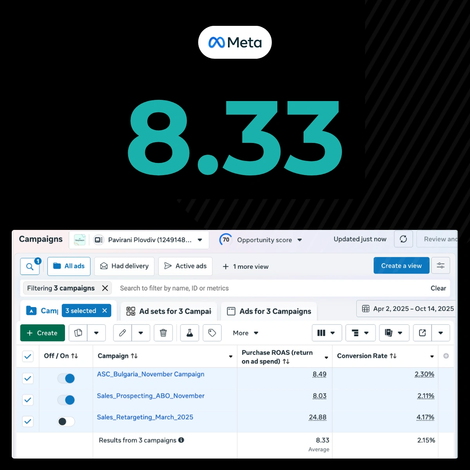Open the duplicate options dropdown arrow
The height and width of the screenshot is (470, 470).
coord(96,333)
